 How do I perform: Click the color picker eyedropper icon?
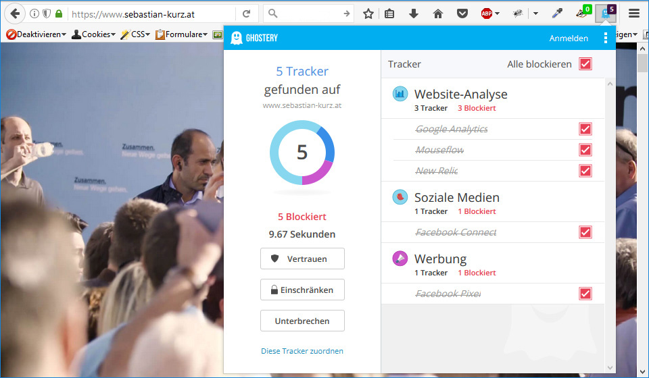pyautogui.click(x=558, y=13)
